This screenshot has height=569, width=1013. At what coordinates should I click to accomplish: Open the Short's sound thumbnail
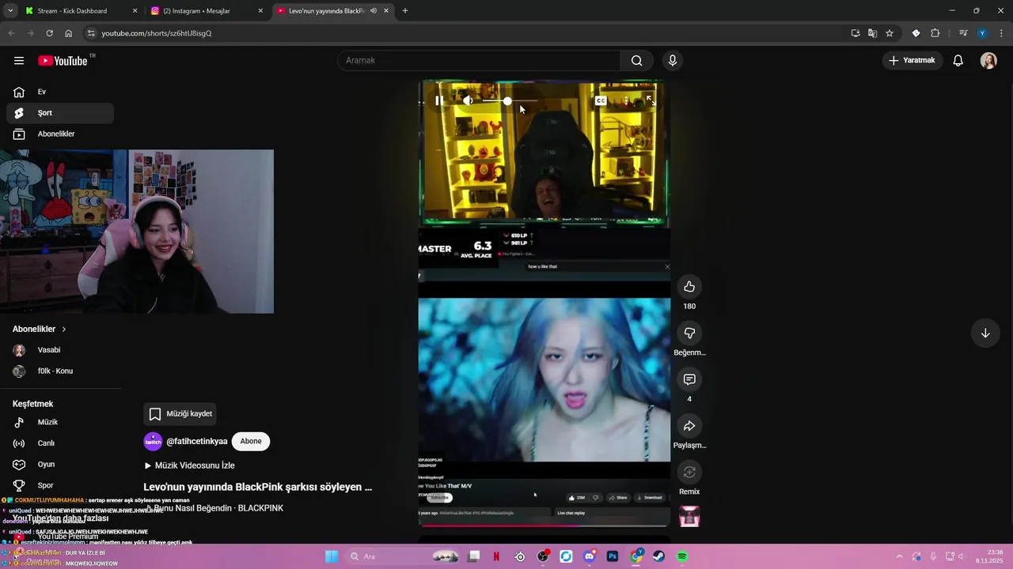[689, 517]
